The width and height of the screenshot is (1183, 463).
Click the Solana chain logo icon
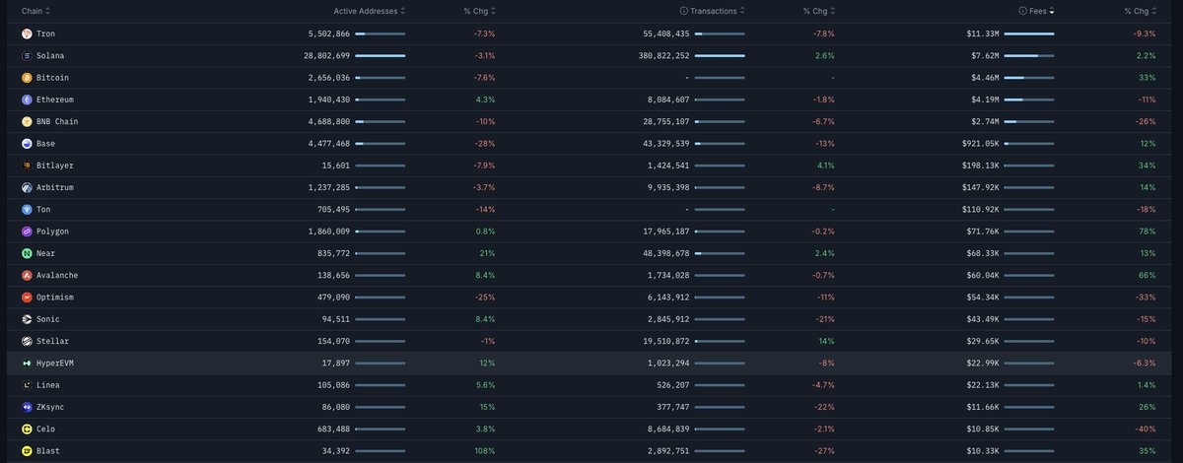point(27,55)
